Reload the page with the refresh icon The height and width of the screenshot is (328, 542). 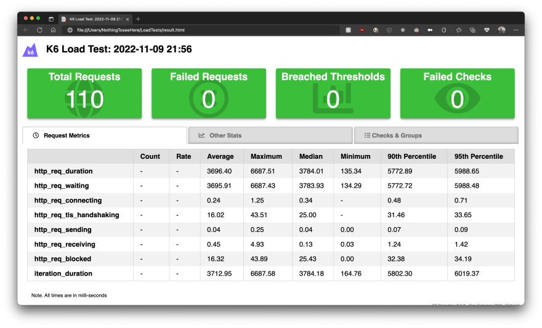pos(40,30)
